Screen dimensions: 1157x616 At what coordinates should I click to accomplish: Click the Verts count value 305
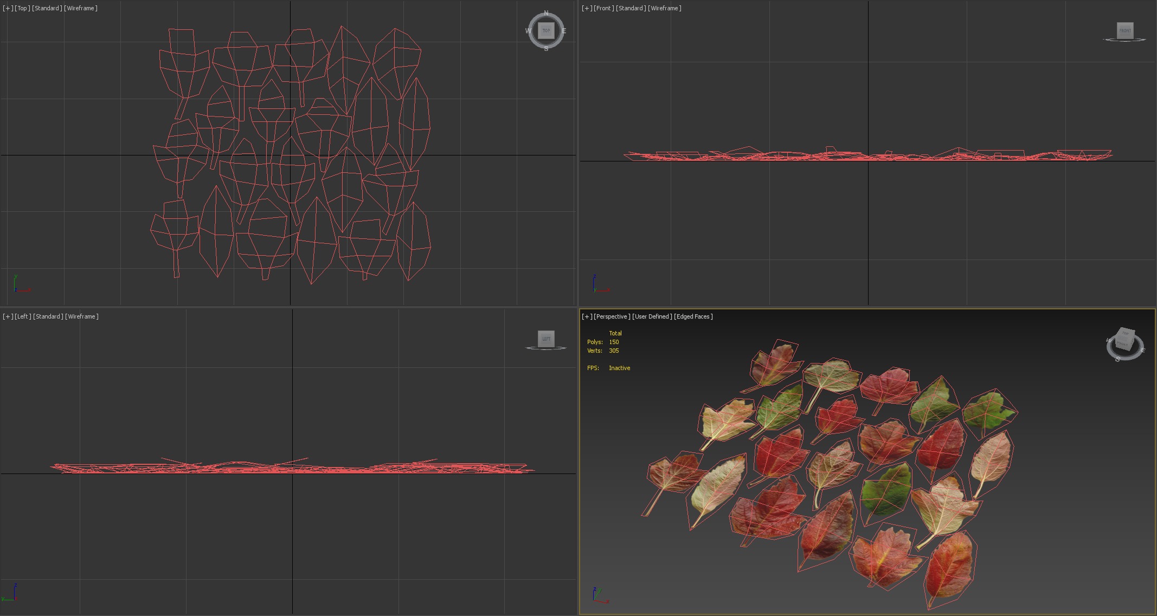pyautogui.click(x=614, y=351)
